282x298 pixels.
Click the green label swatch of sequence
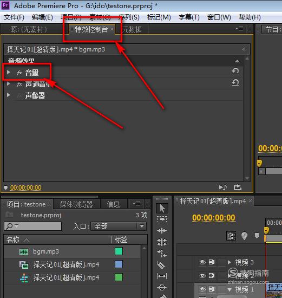click(119, 277)
